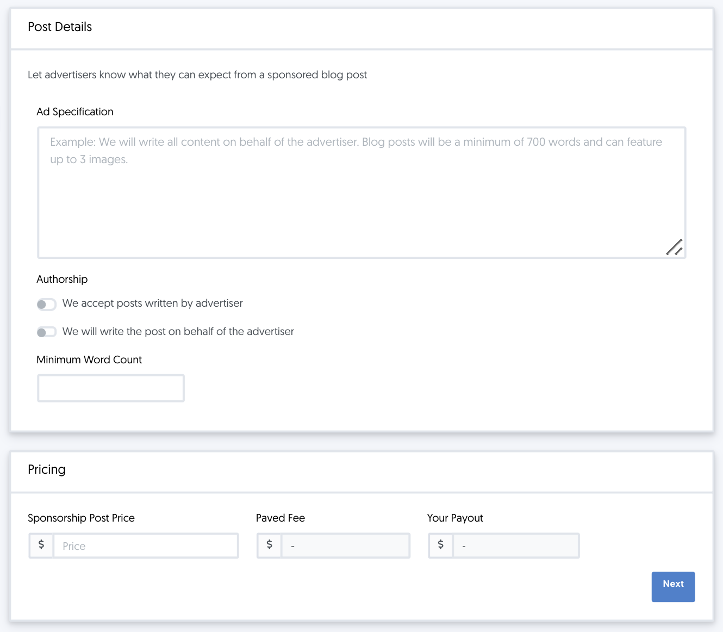Click the dollar sign icon beside Sponsorship Post Price

tap(41, 546)
